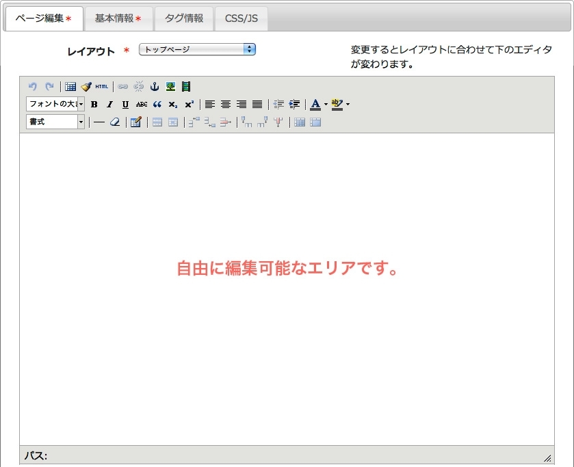The image size is (574, 467).
Task: Open the text color picker
Action: pyautogui.click(x=315, y=104)
